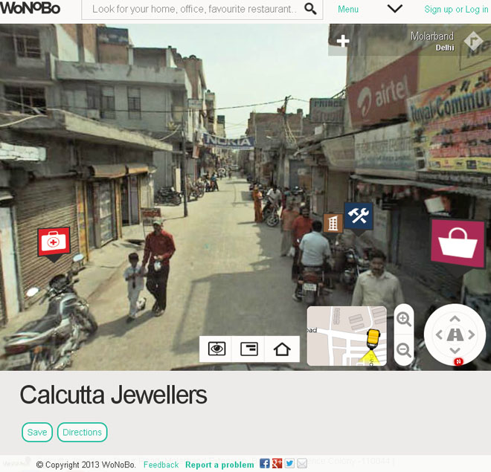
Task: Get Directions to Calcutta Jewellers
Action: (x=82, y=432)
